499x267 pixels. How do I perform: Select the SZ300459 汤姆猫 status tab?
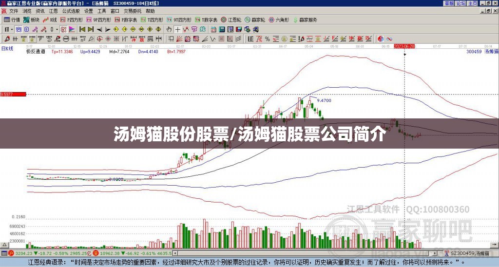pos(466,253)
